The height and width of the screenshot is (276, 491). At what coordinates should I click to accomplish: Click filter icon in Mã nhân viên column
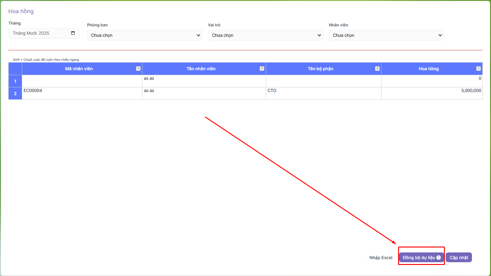coord(138,69)
